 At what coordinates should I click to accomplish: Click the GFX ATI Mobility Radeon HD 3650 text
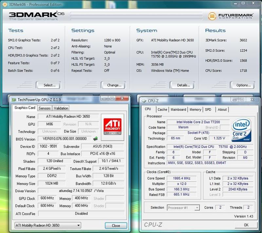point(173,40)
